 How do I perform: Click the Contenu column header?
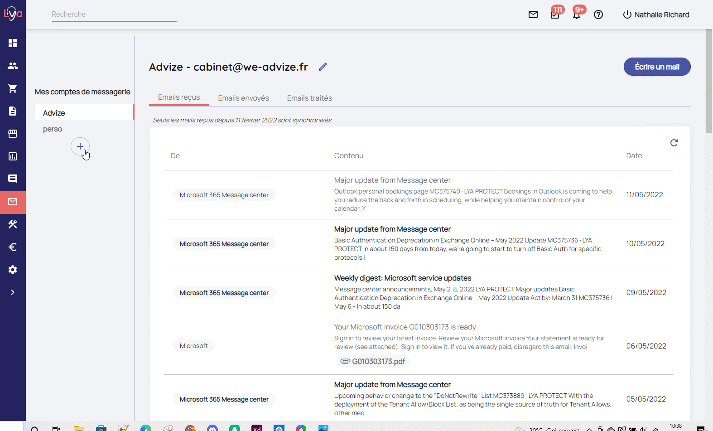point(349,155)
